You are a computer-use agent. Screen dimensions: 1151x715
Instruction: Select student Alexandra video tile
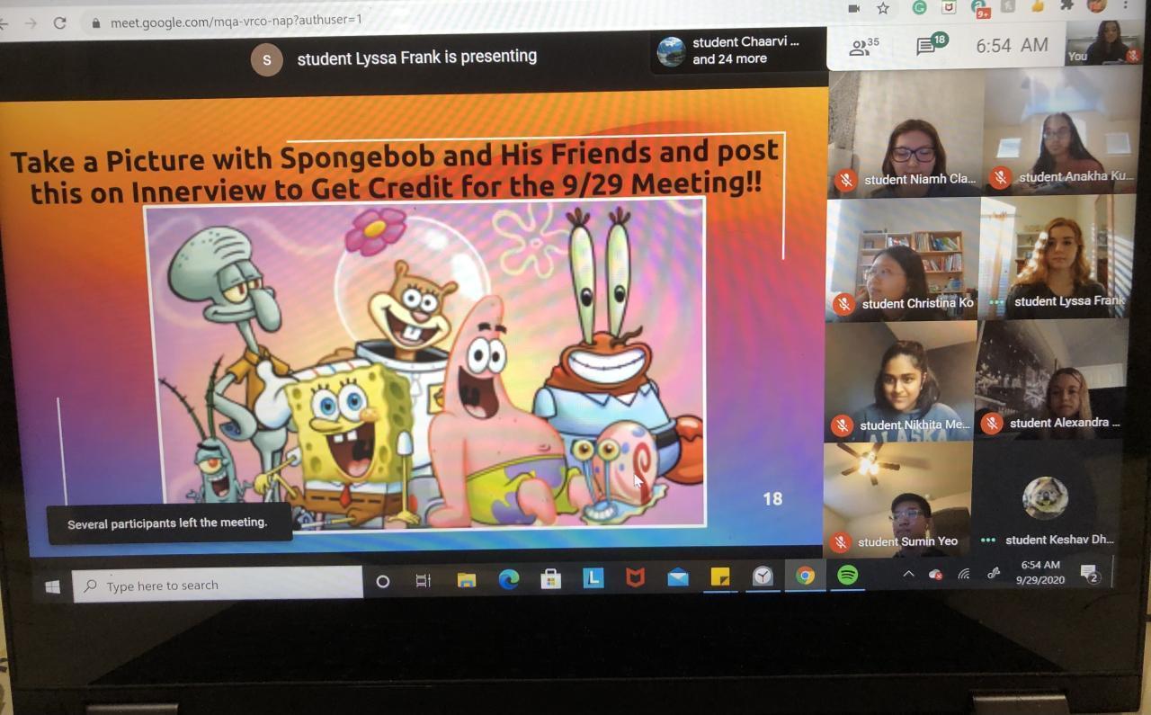coord(1051,380)
